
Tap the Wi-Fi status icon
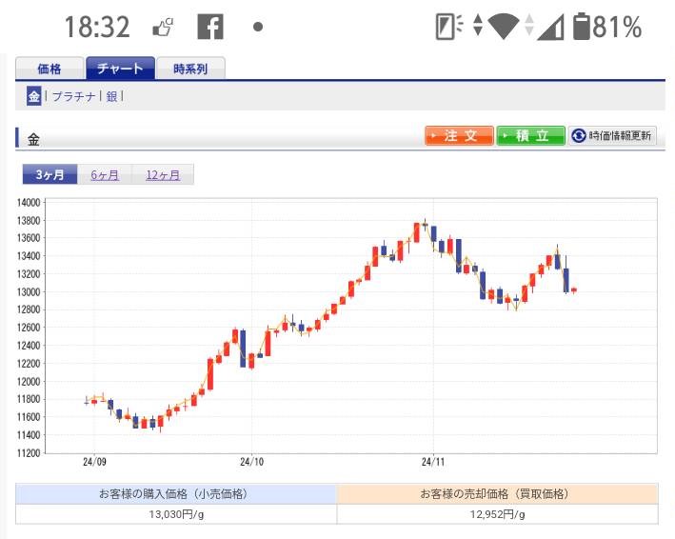[x=502, y=28]
